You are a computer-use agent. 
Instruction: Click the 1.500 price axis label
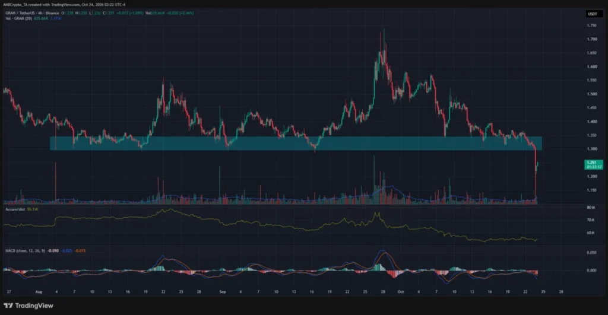click(x=592, y=94)
